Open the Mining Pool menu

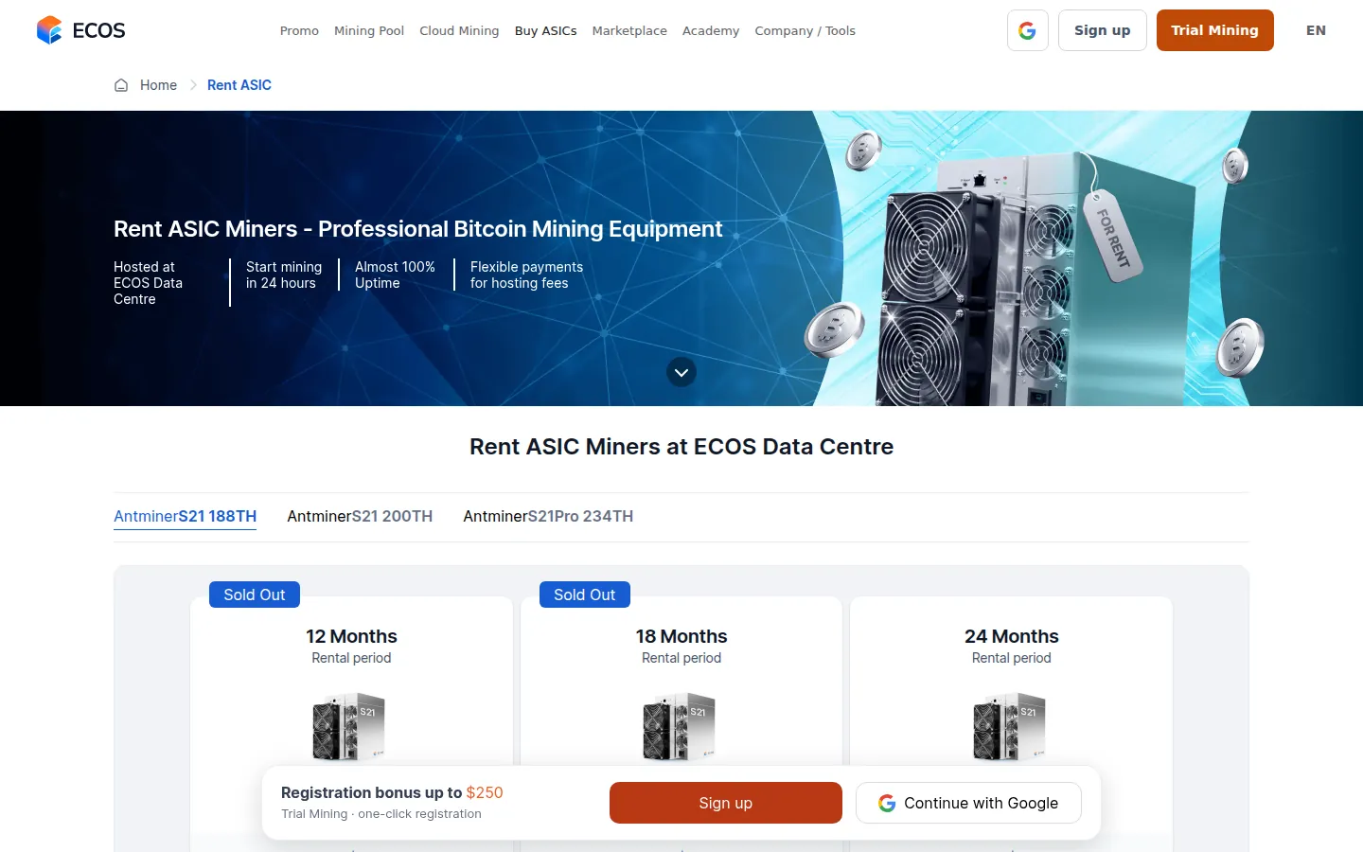[x=369, y=30]
